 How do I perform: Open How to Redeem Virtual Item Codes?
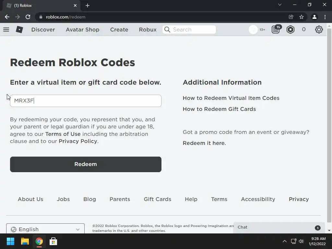tap(231, 98)
